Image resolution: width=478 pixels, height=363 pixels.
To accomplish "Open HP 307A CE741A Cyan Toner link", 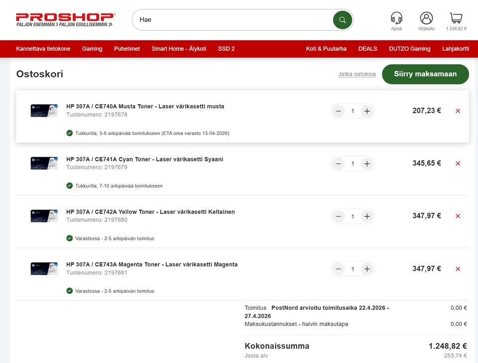I will [144, 159].
